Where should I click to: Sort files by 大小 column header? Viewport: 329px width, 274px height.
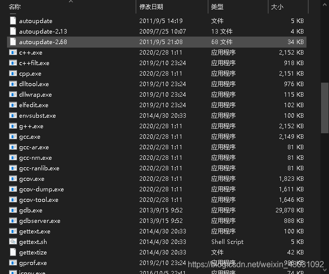[x=277, y=7]
